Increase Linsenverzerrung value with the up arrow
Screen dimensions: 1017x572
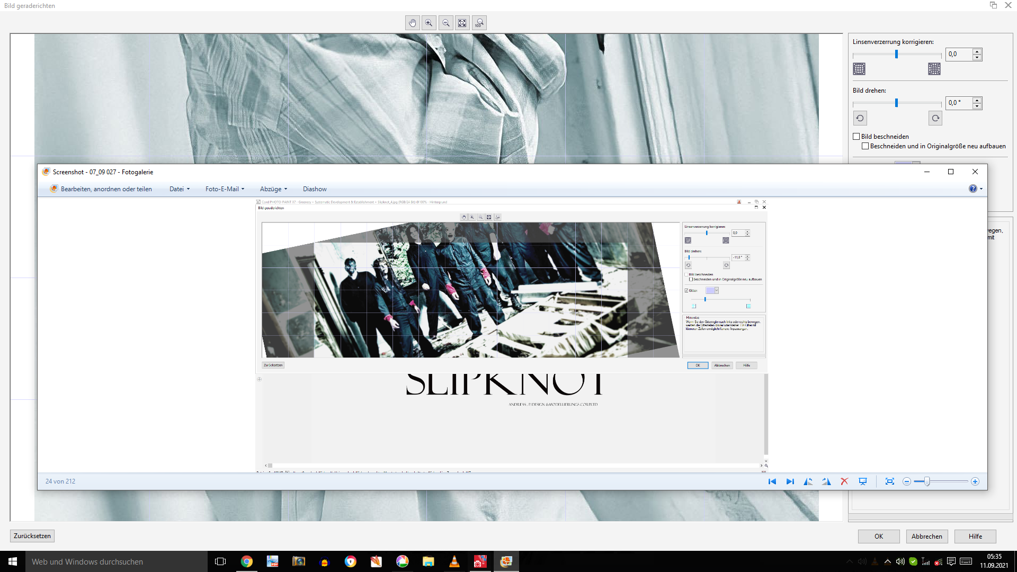pos(977,51)
